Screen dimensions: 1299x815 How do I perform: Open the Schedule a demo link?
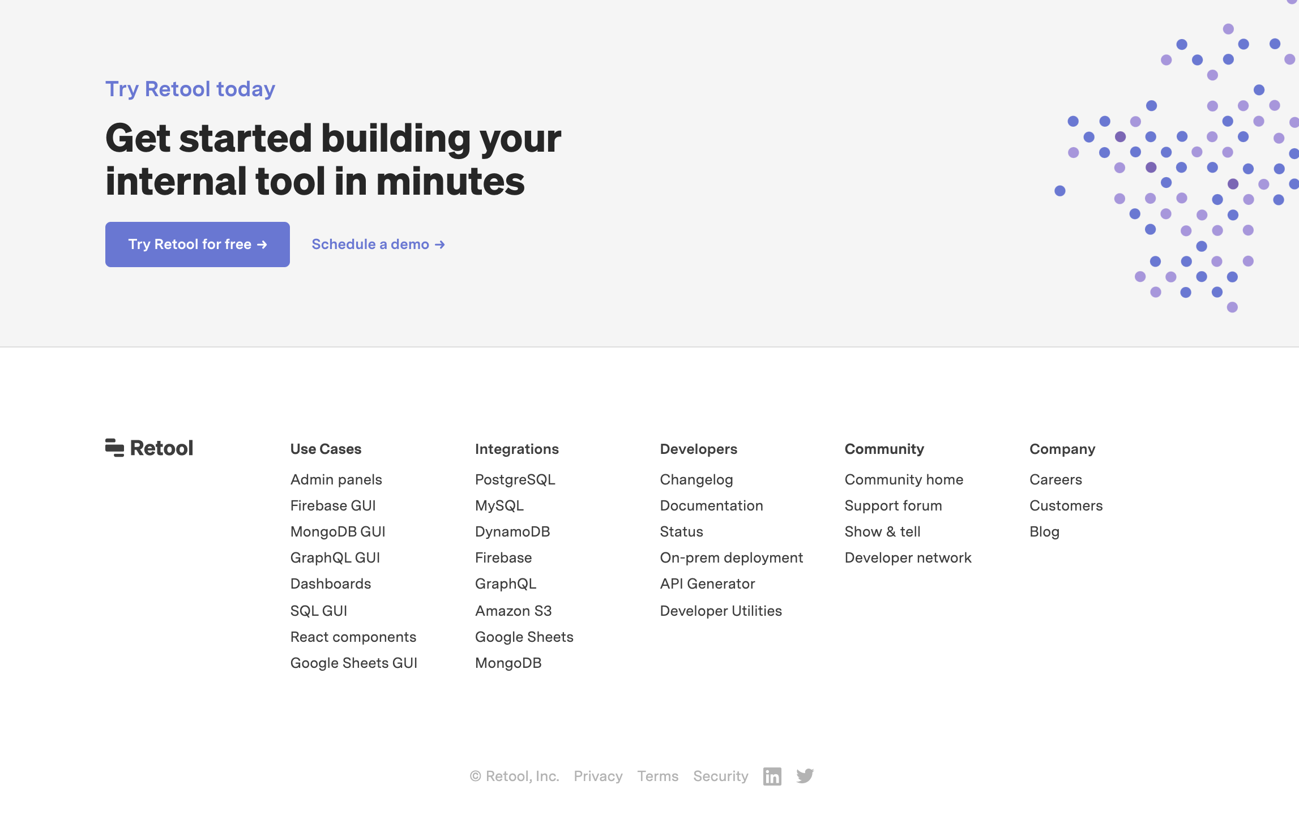click(x=378, y=244)
